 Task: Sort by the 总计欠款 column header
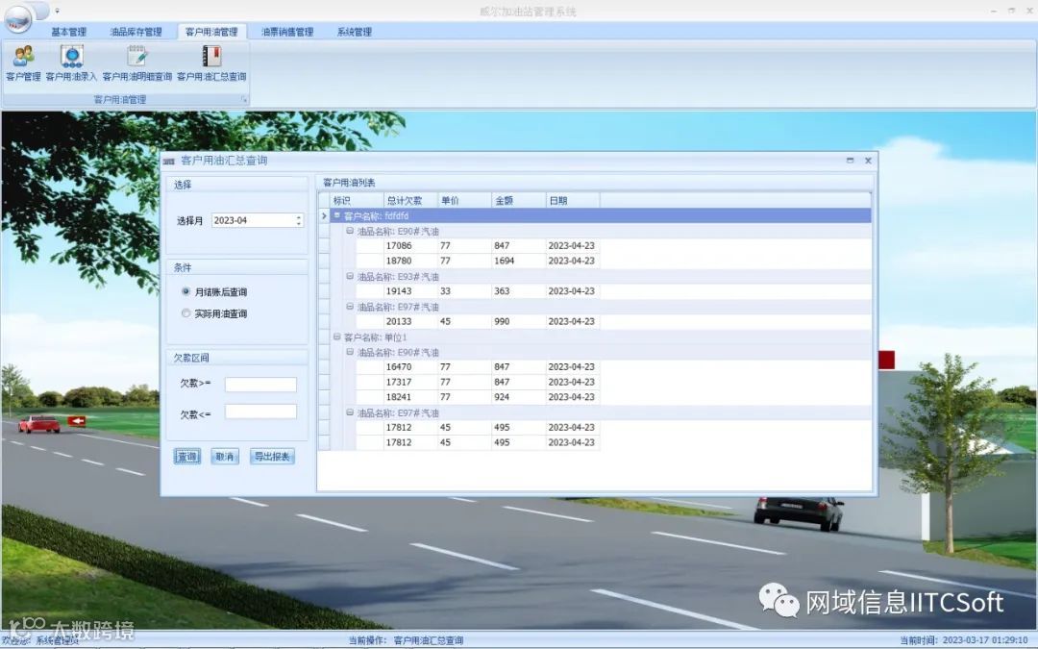point(410,201)
